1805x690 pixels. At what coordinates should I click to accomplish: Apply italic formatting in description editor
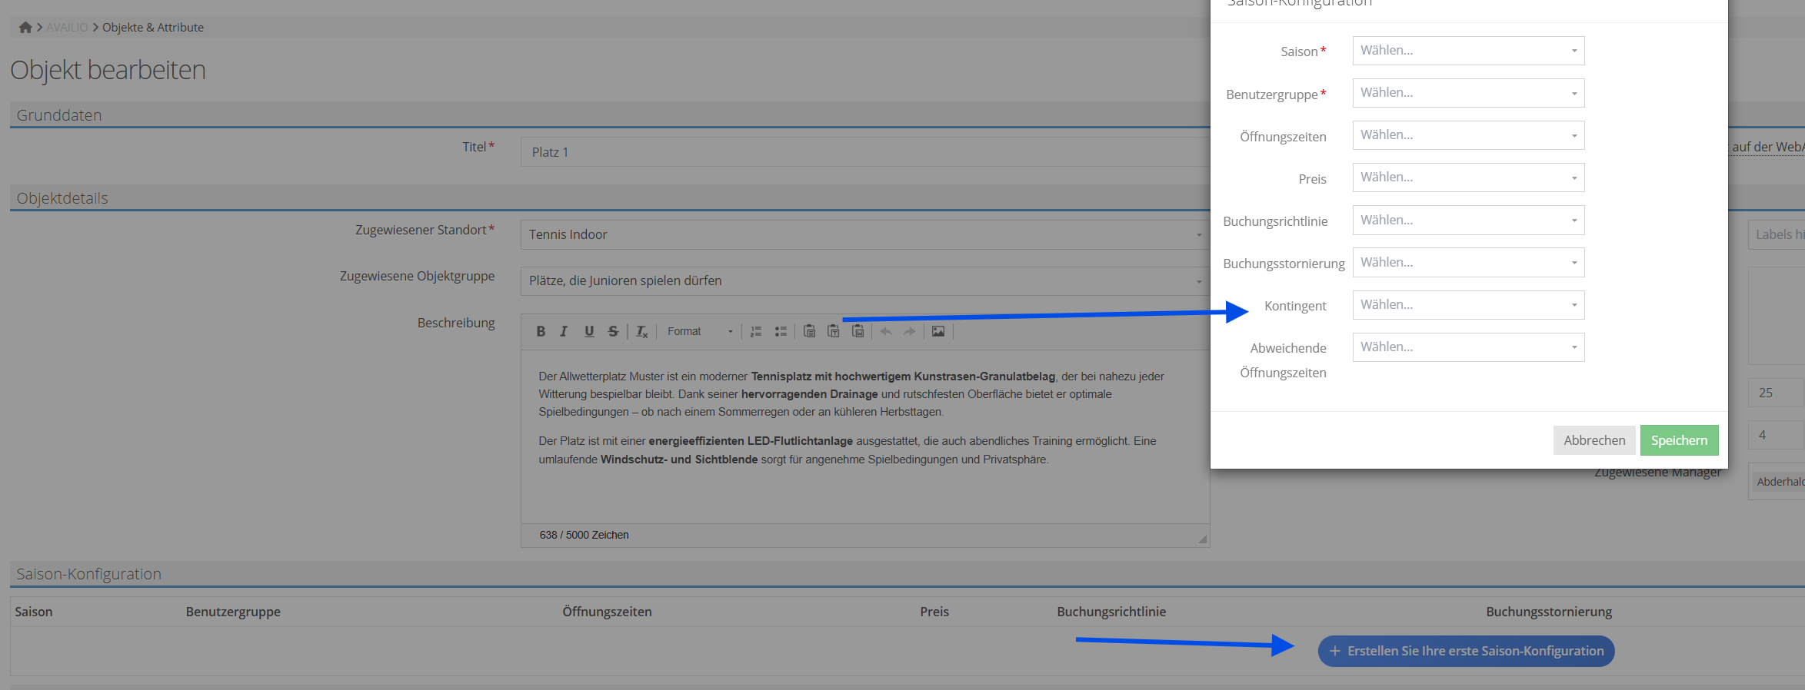point(564,331)
